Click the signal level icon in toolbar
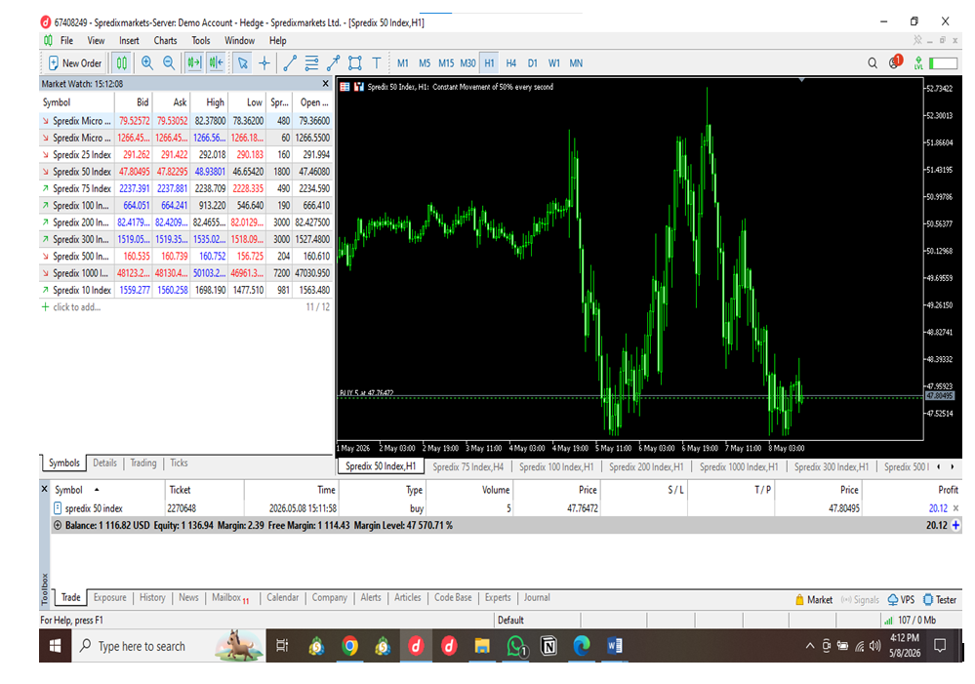The height and width of the screenshot is (684, 975). pyautogui.click(x=918, y=62)
